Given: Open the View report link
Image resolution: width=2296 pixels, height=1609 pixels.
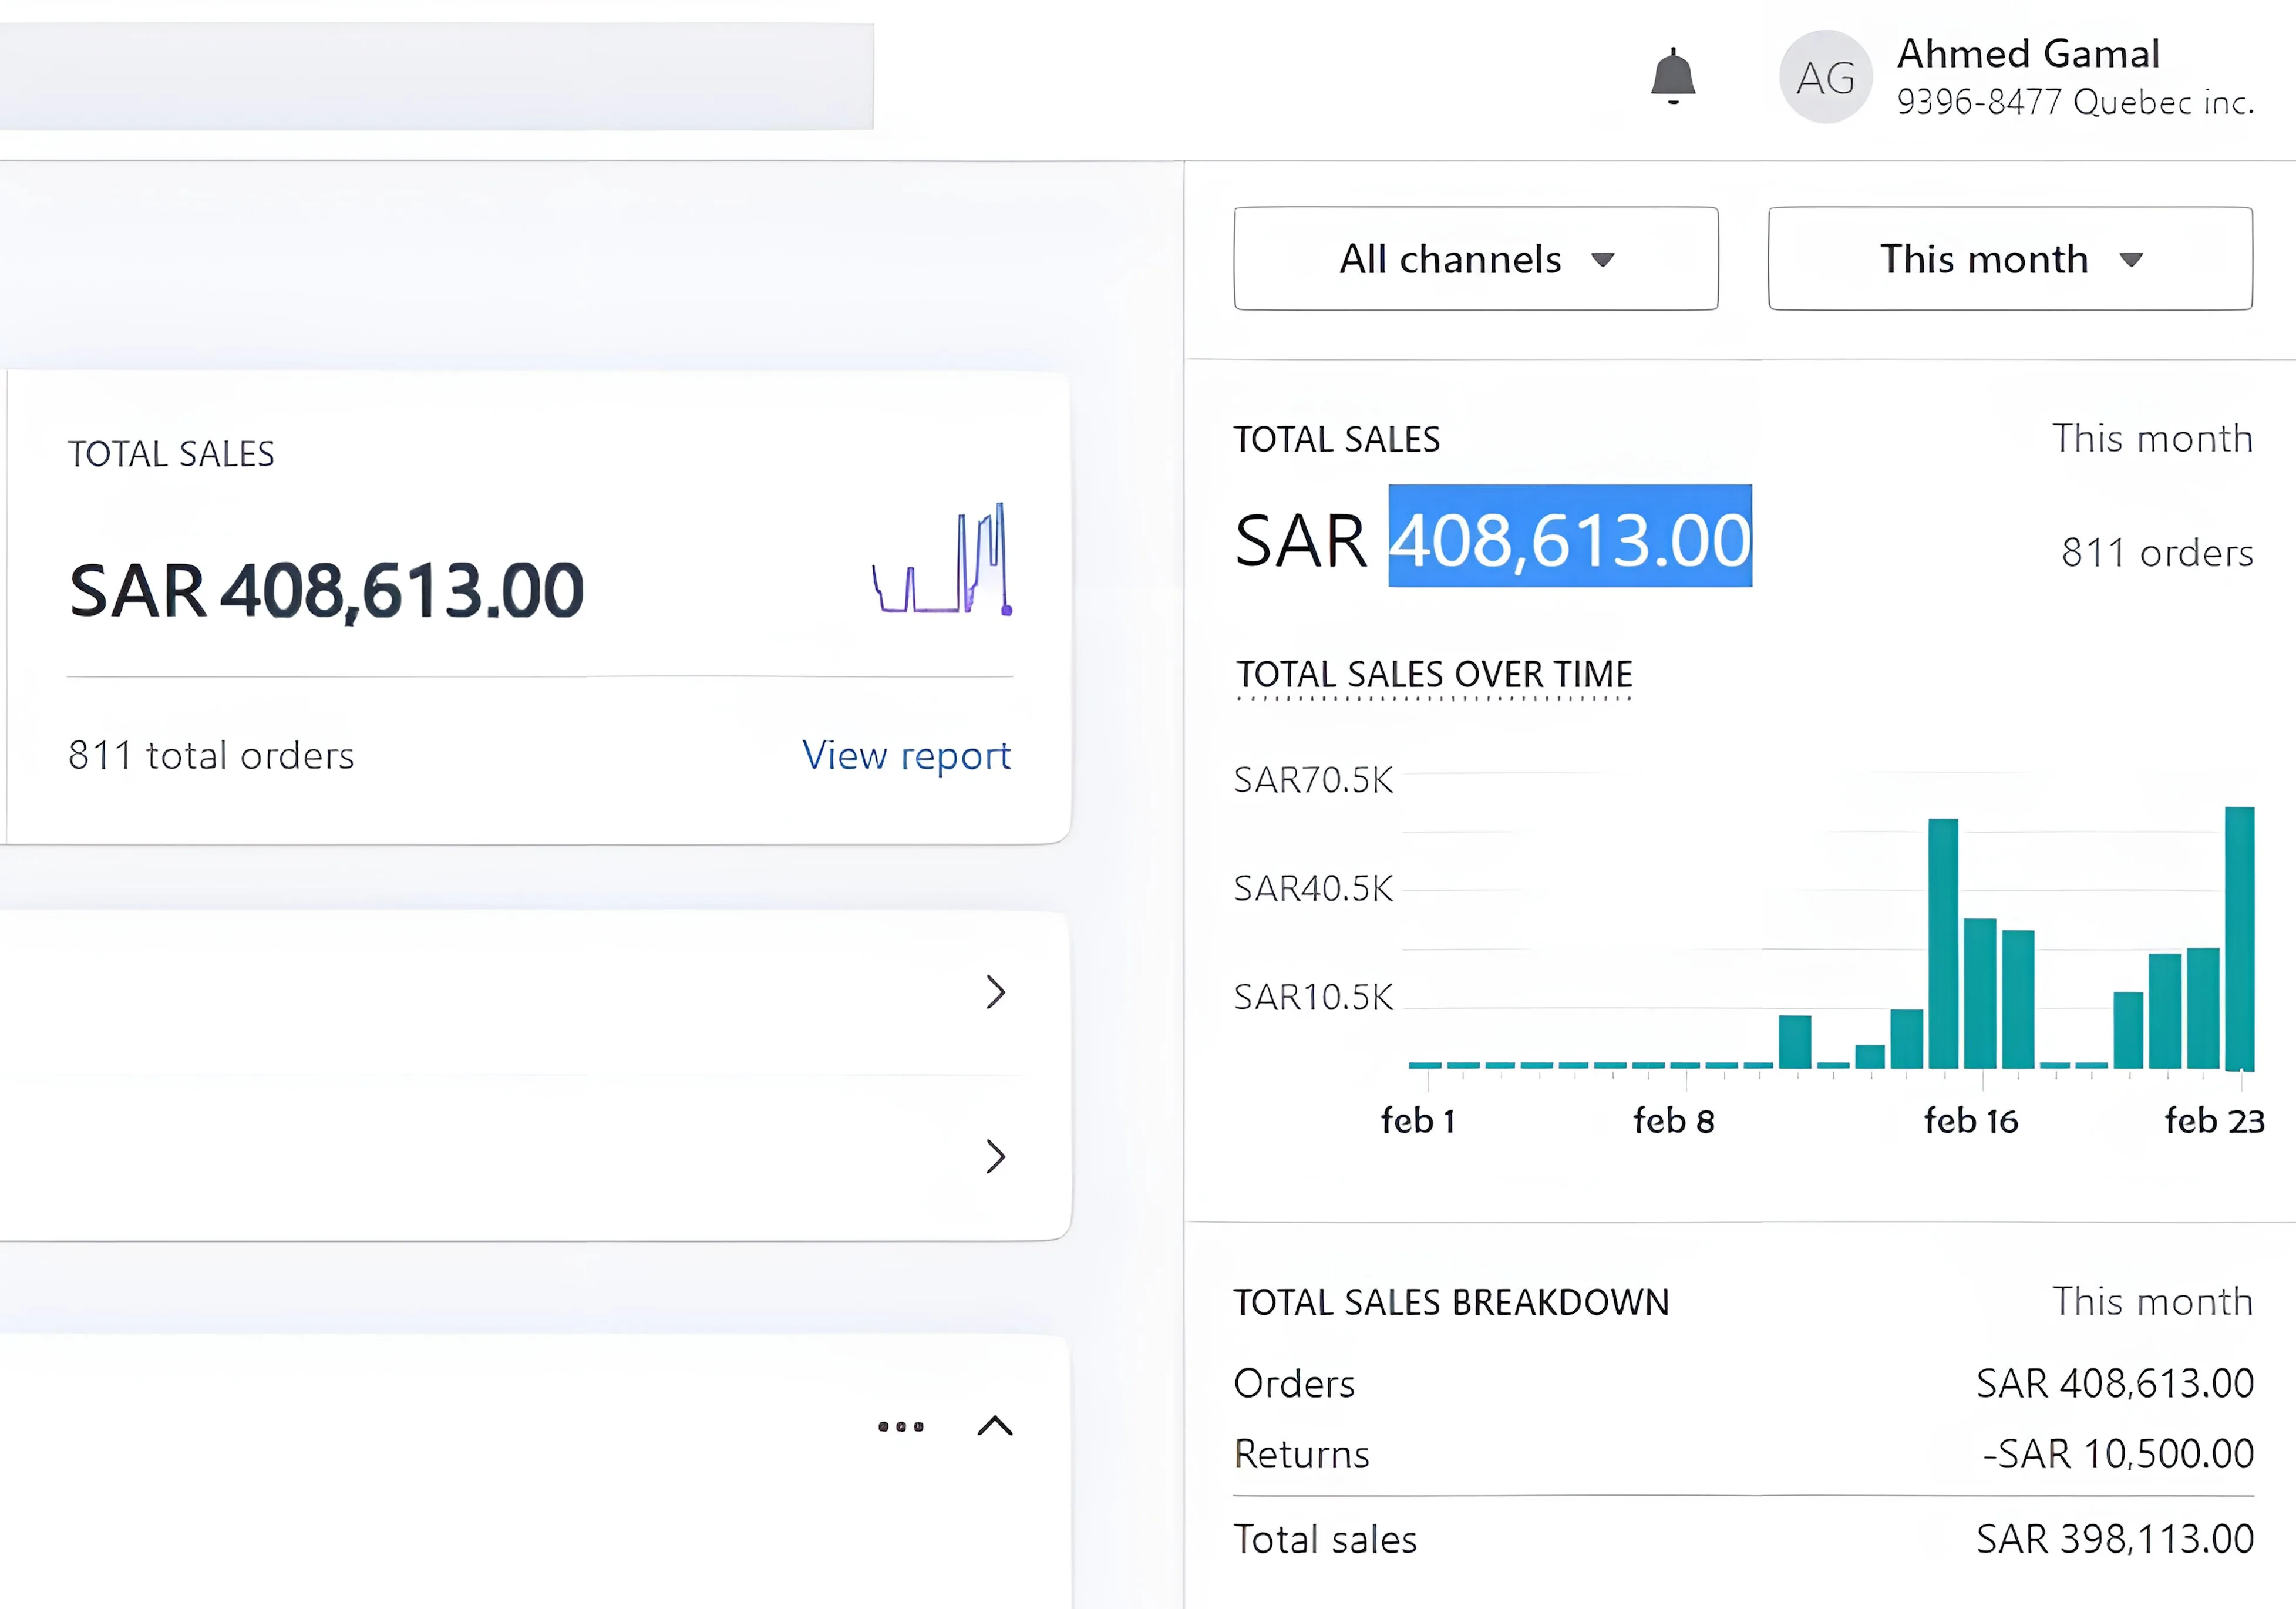Looking at the screenshot, I should (x=906, y=756).
